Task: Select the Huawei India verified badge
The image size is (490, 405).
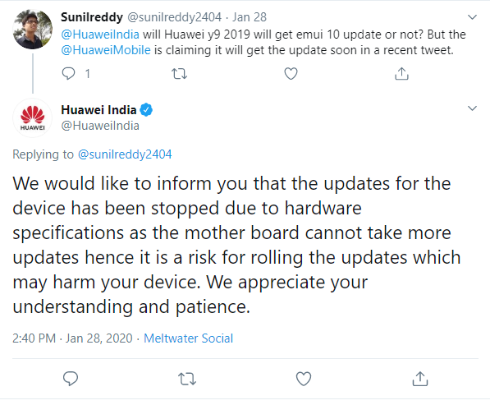Action: 146,110
